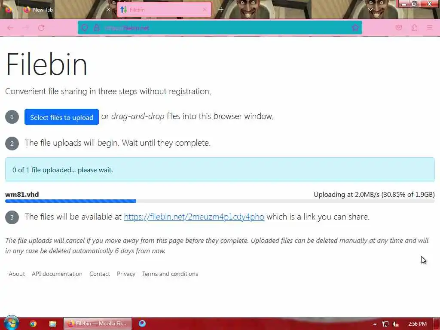
Task: Open the blue round taskbar app icon
Action: tap(142, 324)
